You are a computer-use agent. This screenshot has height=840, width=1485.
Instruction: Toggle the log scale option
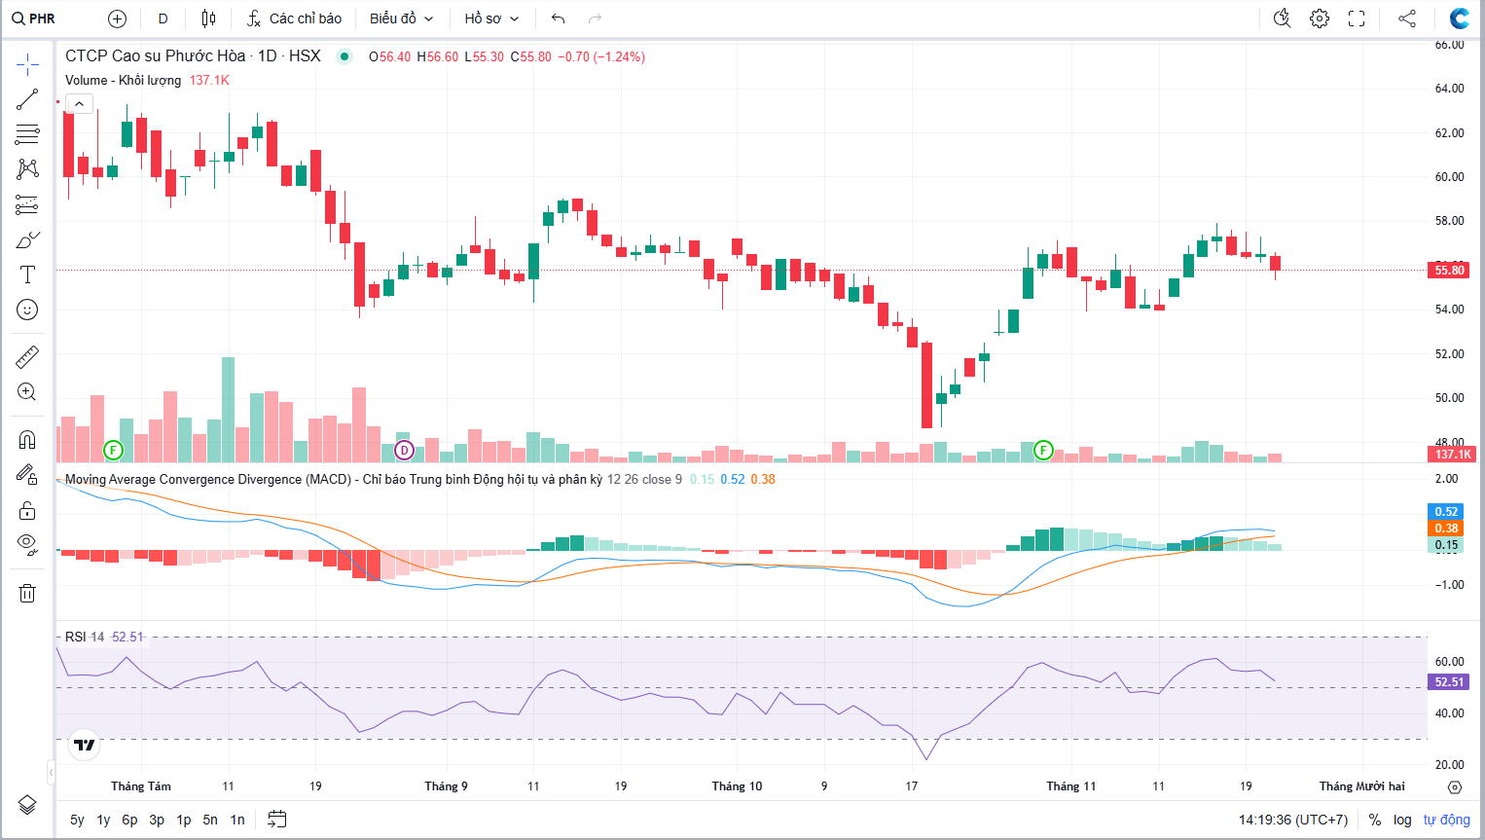[x=1401, y=820]
